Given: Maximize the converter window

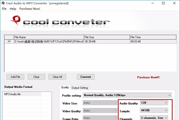Looking at the screenshot, I should [x=163, y=3].
